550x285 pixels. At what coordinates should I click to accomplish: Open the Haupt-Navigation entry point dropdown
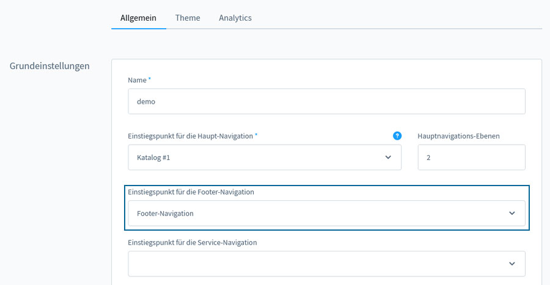tap(265, 157)
